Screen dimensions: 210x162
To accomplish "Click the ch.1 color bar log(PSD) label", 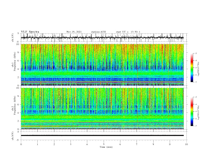I will pos(199,69).
